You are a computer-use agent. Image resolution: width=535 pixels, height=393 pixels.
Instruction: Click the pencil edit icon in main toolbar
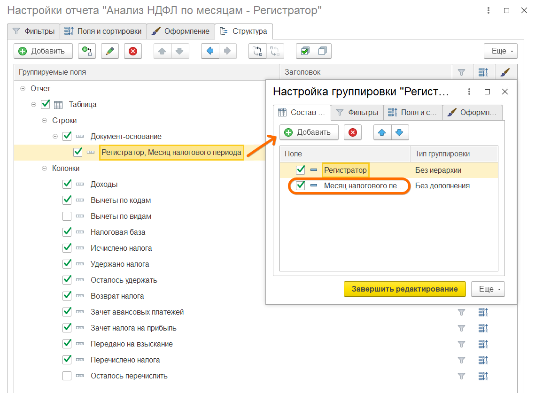point(109,51)
